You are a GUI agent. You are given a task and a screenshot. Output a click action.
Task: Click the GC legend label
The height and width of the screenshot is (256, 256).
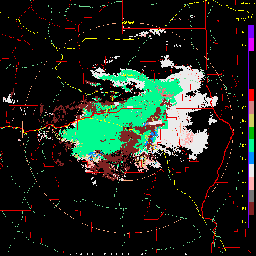tap(244, 196)
